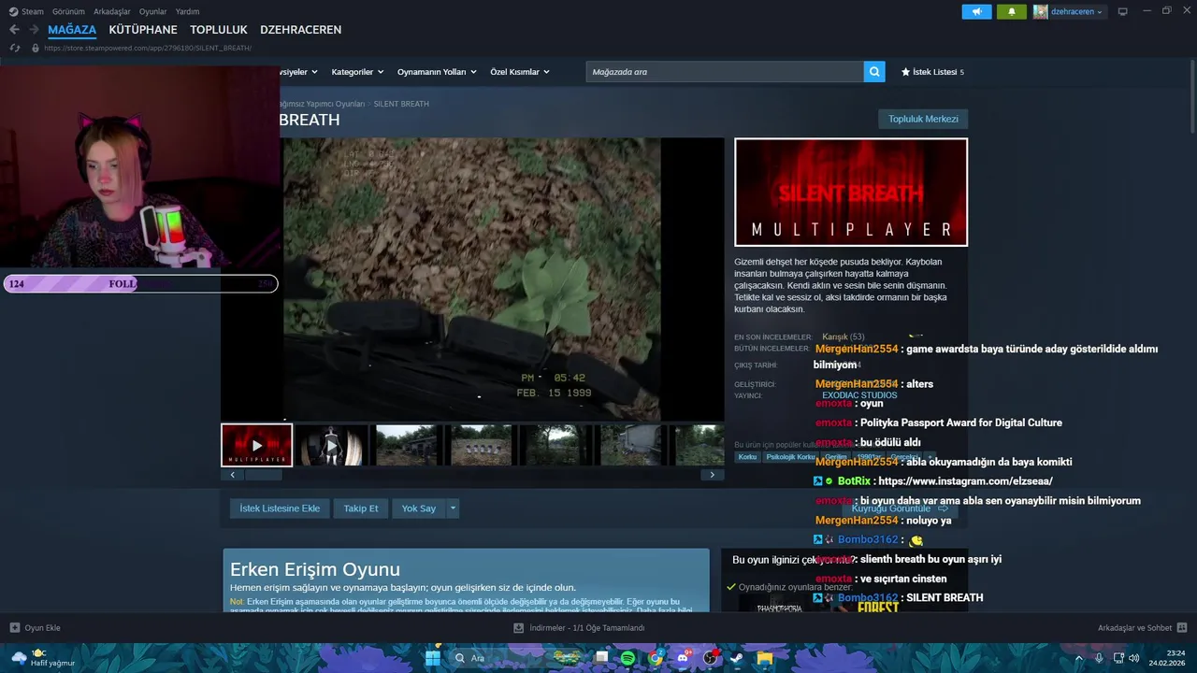Switch to KÜTÜPHANE tab
Screen dimensions: 1197x673
(143, 30)
